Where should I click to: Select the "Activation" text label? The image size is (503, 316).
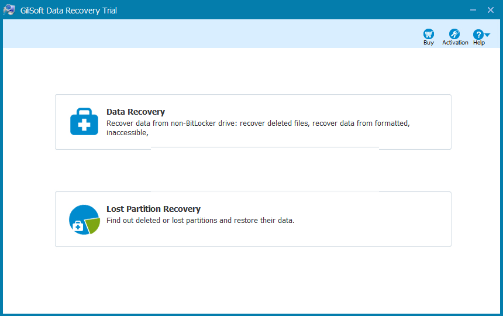point(455,43)
